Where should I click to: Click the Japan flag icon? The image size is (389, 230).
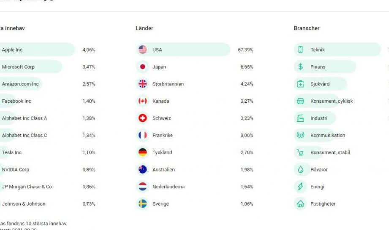[x=143, y=67]
